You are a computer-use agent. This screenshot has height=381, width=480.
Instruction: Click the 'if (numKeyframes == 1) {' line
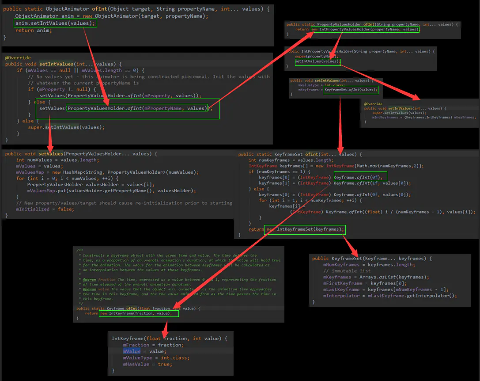click(x=280, y=171)
